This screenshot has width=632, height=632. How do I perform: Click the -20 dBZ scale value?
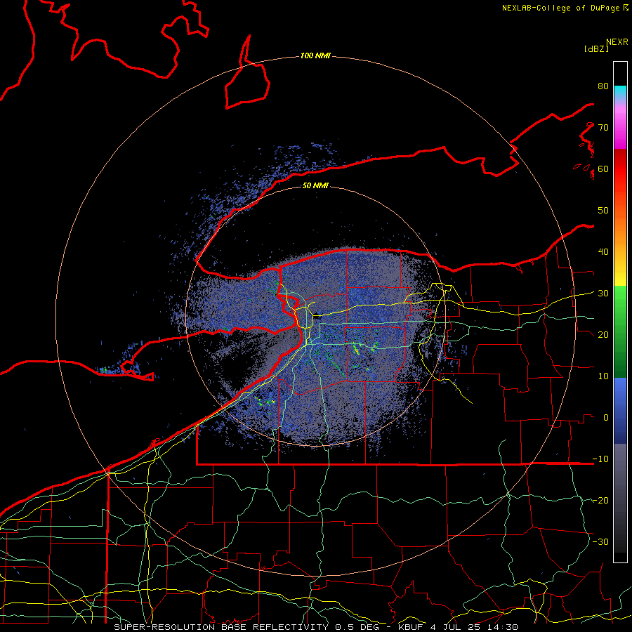(x=600, y=501)
